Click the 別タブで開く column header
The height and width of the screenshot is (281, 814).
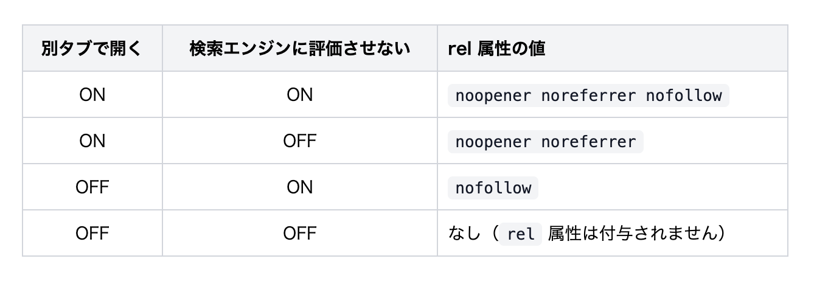click(x=92, y=49)
